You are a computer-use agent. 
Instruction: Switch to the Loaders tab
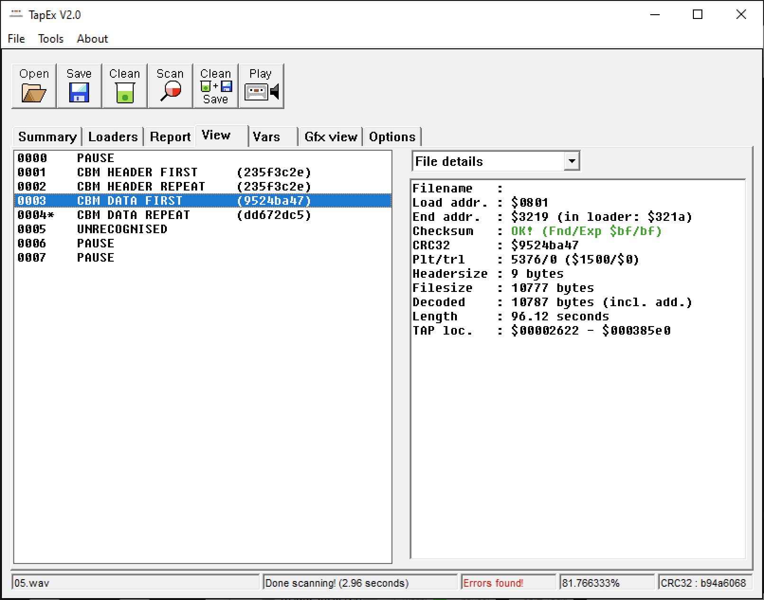[x=113, y=137]
